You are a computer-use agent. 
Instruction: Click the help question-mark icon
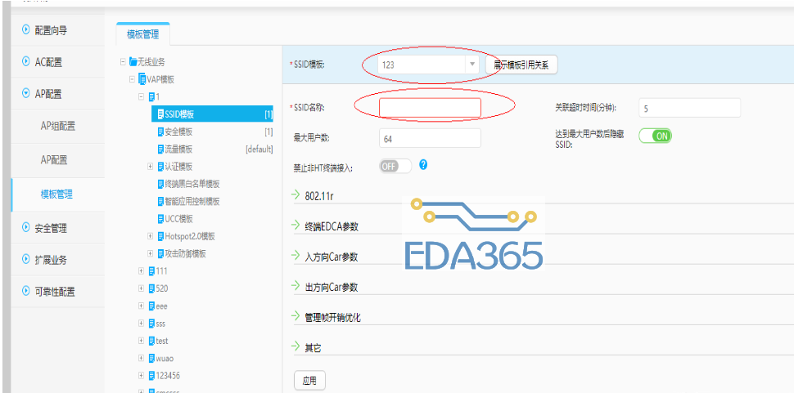click(423, 164)
